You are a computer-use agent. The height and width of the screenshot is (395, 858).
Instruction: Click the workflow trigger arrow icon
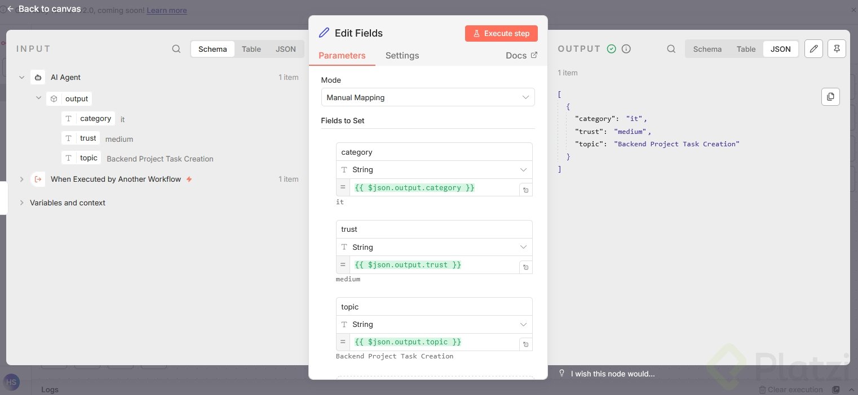tap(38, 179)
